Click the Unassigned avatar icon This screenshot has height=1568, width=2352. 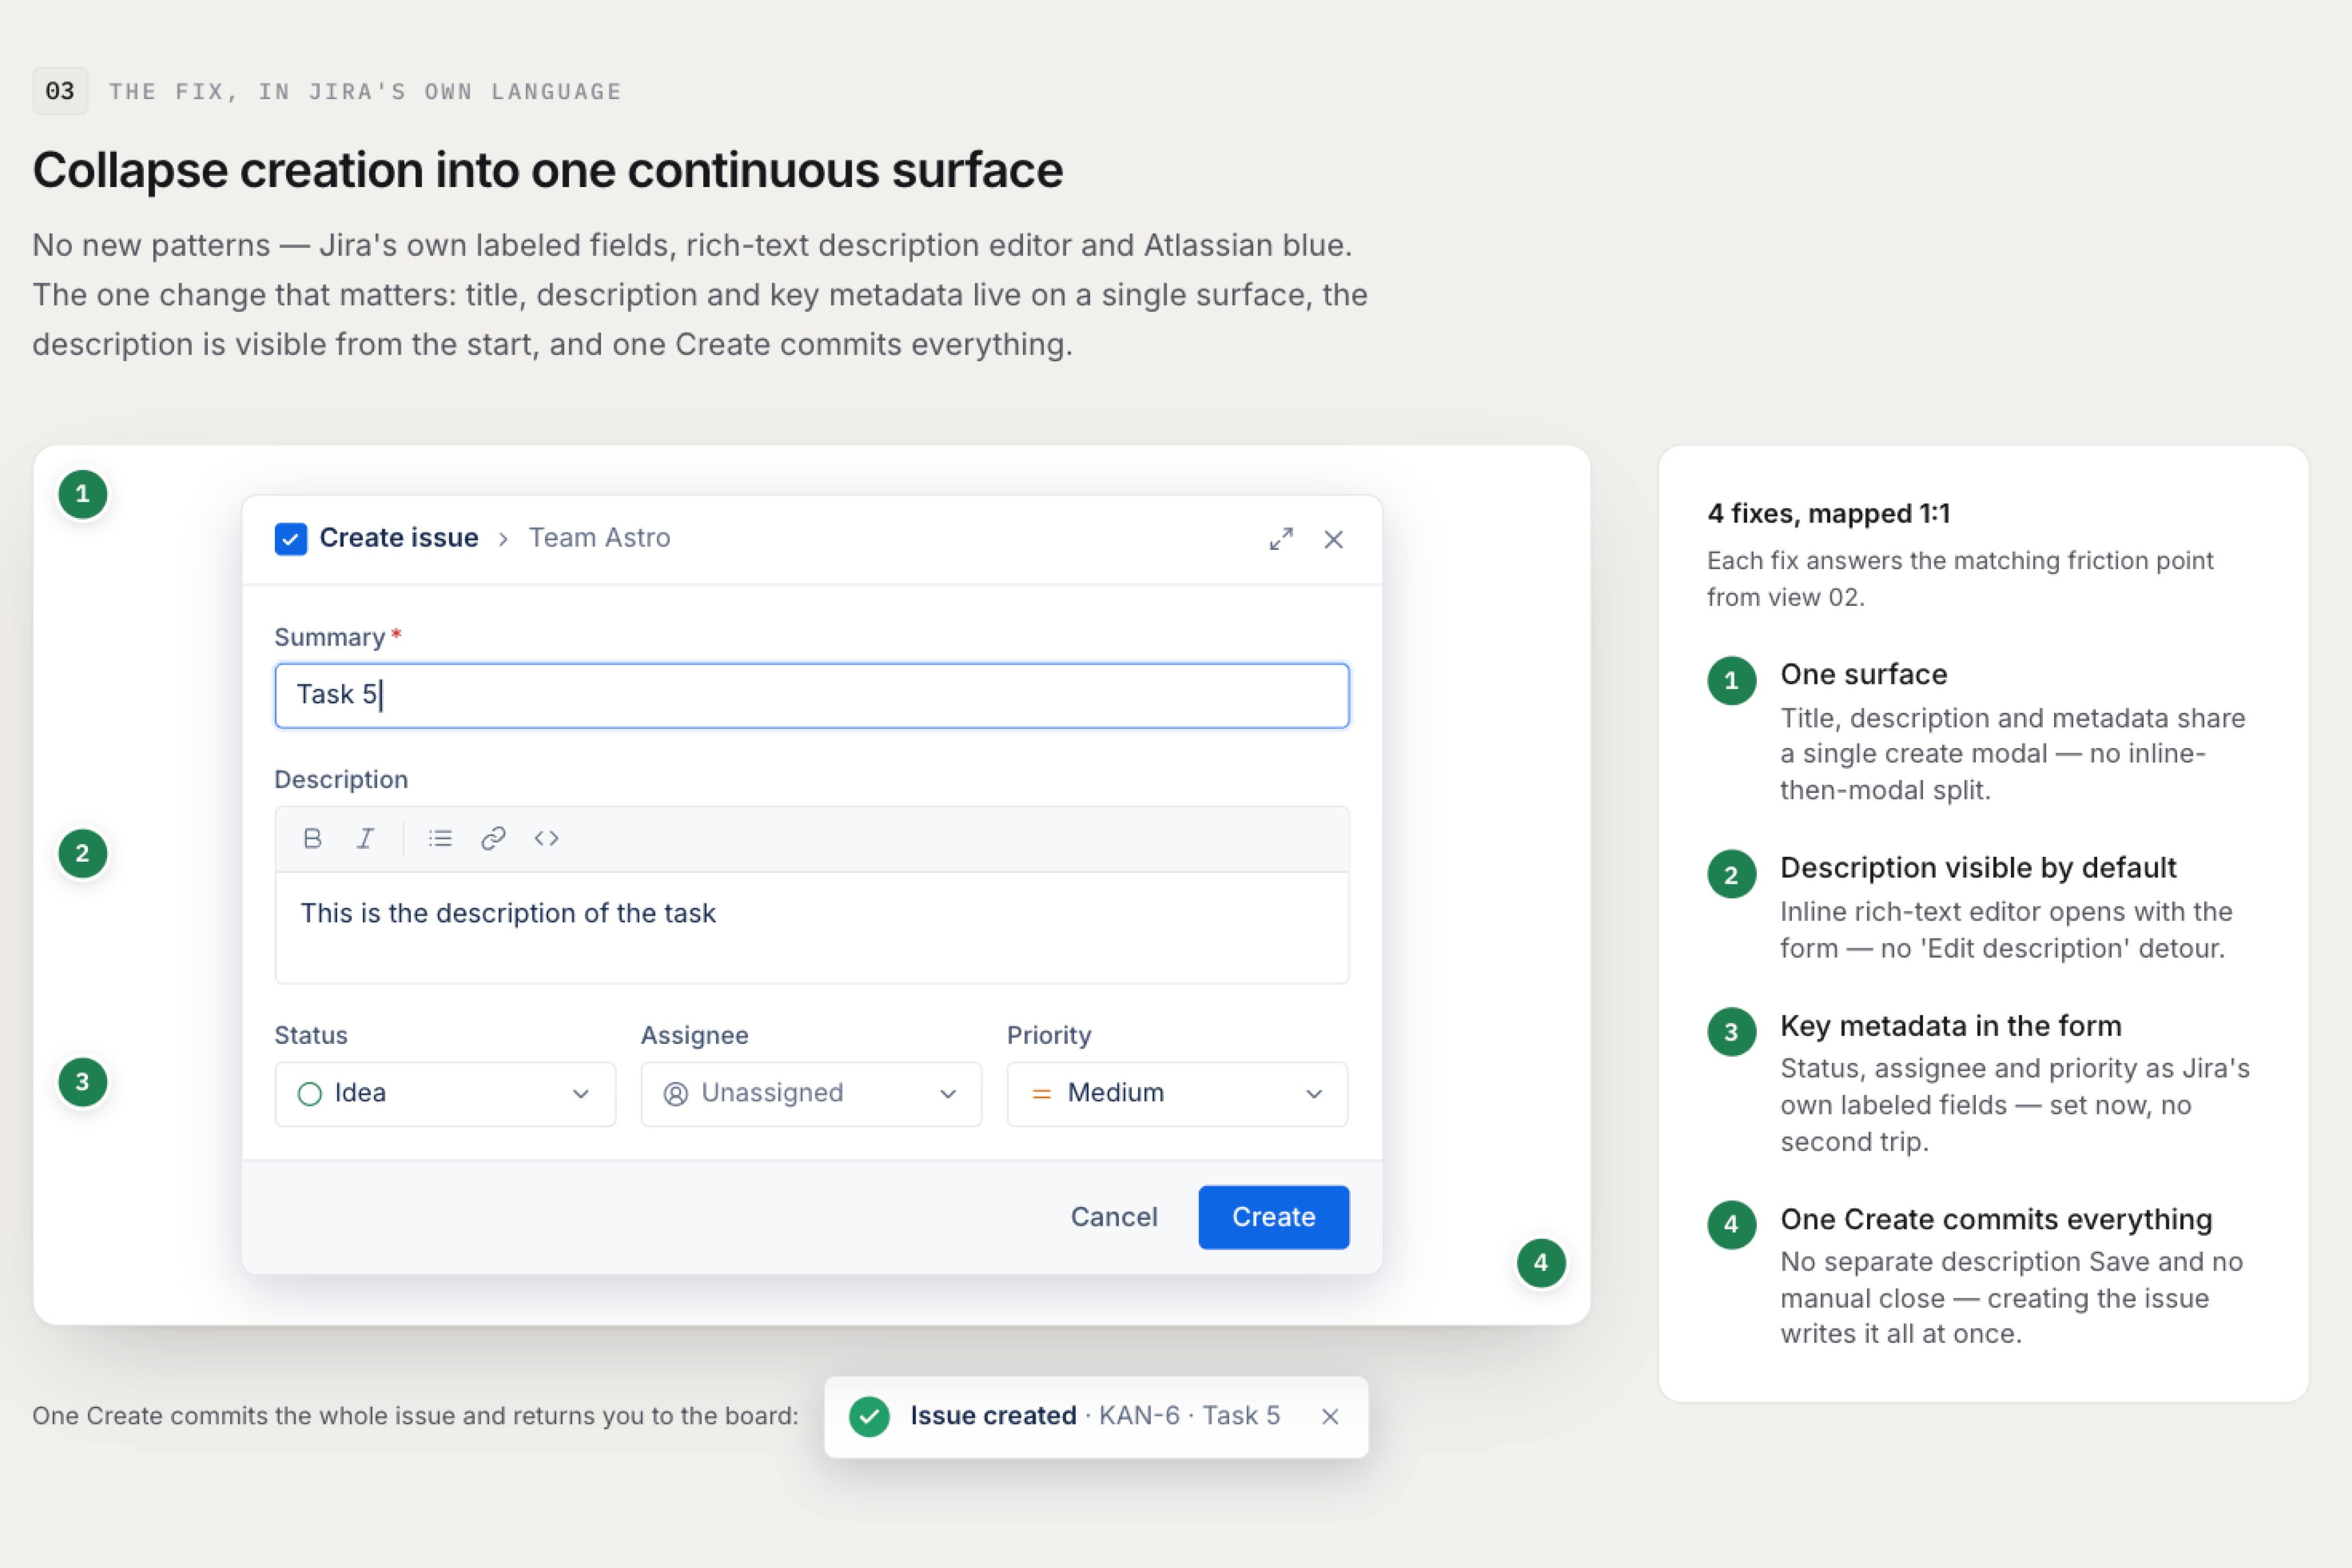(676, 1094)
